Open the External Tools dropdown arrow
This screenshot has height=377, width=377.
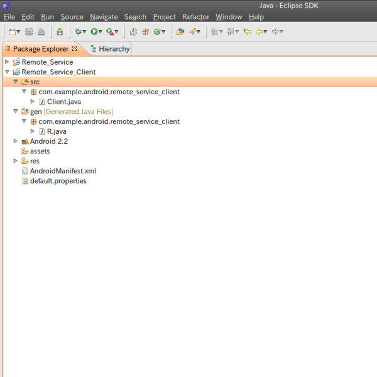pyautogui.click(x=116, y=32)
